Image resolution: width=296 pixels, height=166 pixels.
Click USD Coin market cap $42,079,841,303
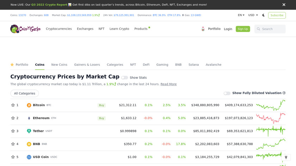(x=239, y=157)
